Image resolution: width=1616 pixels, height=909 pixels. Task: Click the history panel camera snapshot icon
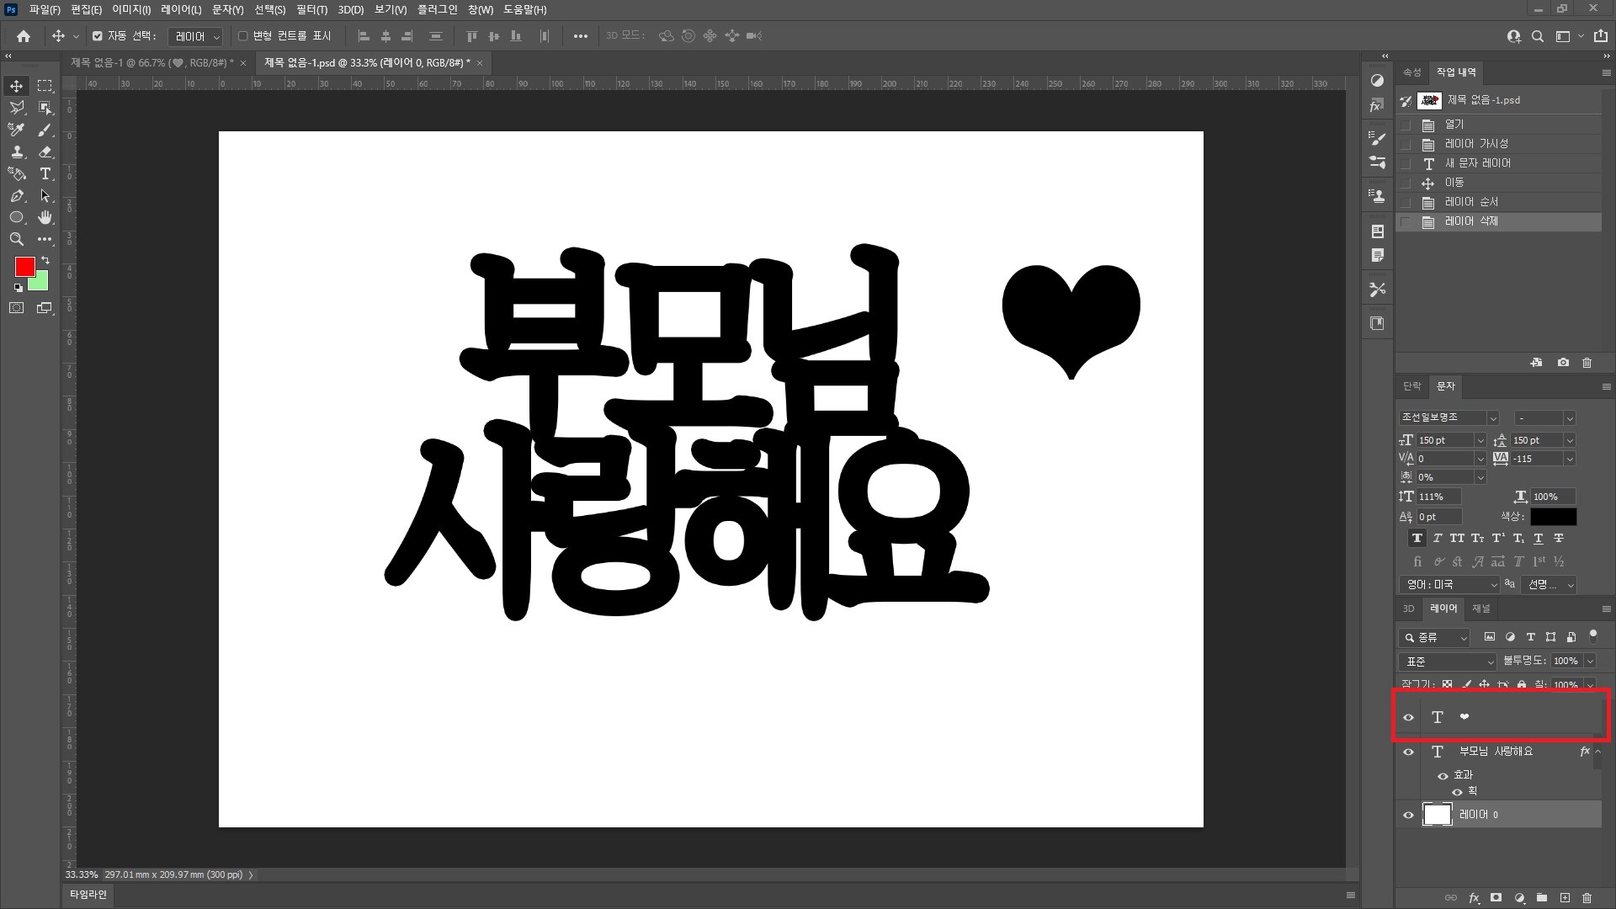(1563, 363)
